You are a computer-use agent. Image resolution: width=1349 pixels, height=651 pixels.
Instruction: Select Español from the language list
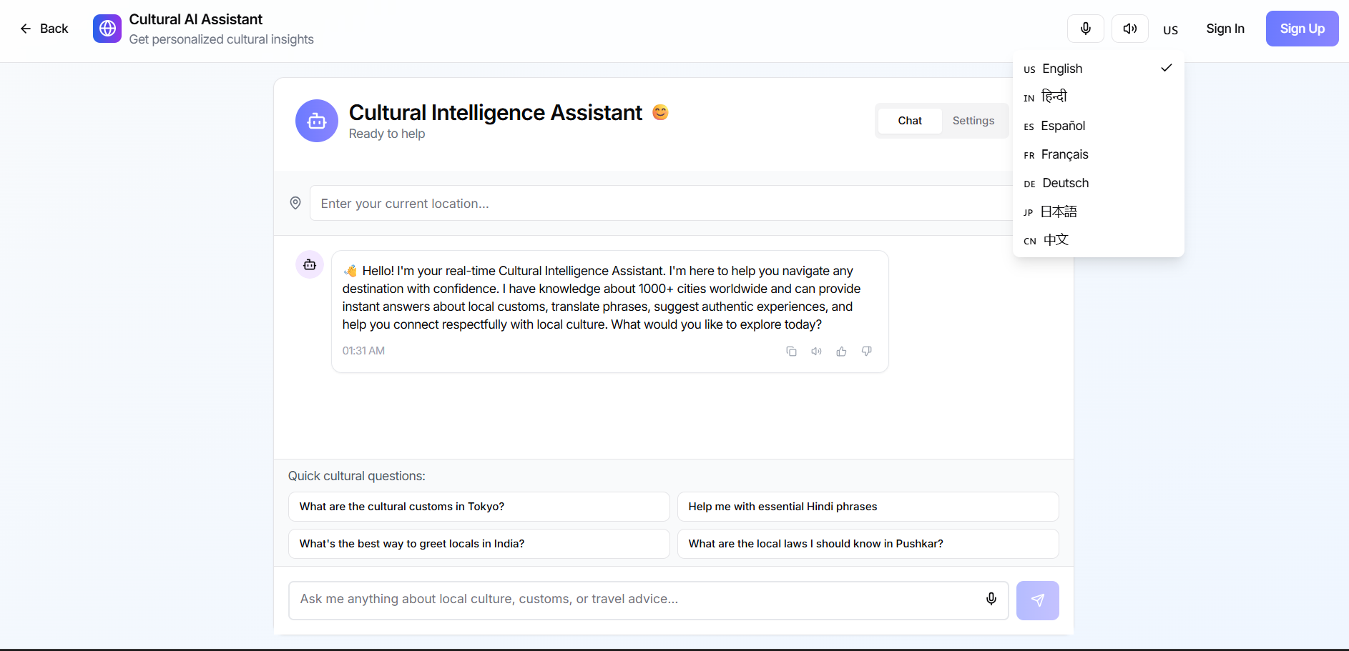[x=1062, y=126]
